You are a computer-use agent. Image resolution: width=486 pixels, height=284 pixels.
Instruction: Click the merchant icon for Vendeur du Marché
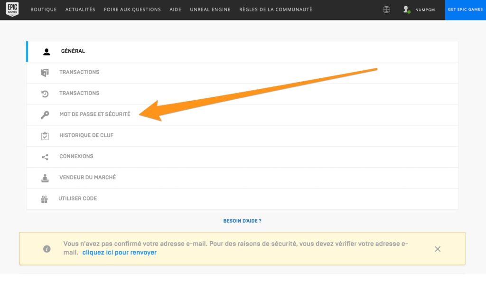point(45,178)
